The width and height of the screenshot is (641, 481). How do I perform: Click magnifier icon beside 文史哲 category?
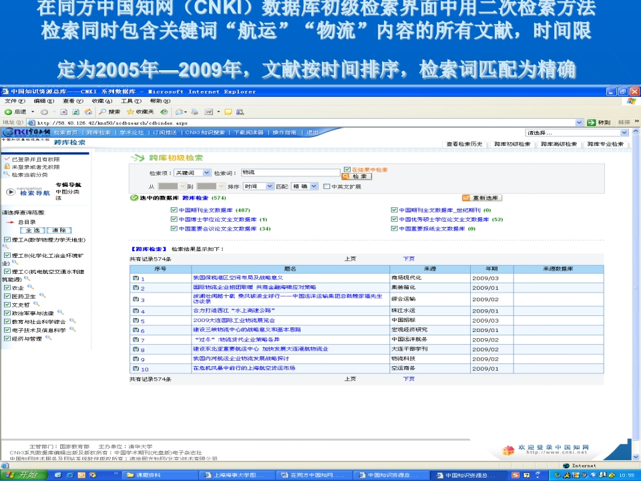tap(36, 304)
